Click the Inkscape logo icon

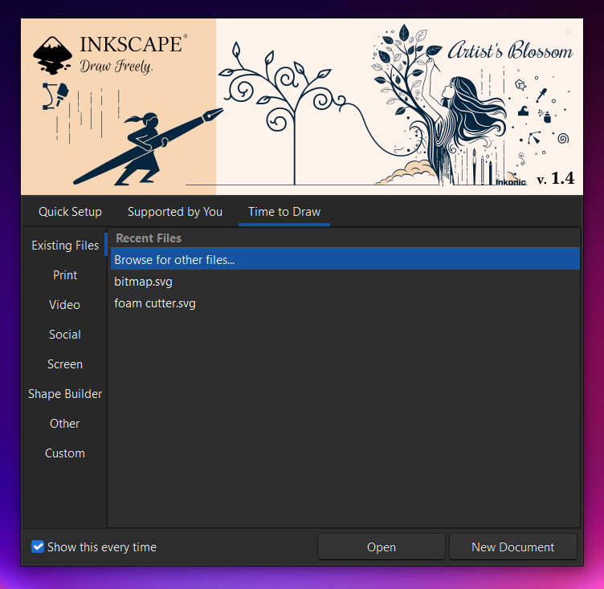[x=52, y=55]
